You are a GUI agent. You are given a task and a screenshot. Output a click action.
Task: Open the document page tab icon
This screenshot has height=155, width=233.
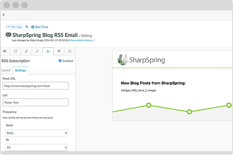tap(70, 51)
